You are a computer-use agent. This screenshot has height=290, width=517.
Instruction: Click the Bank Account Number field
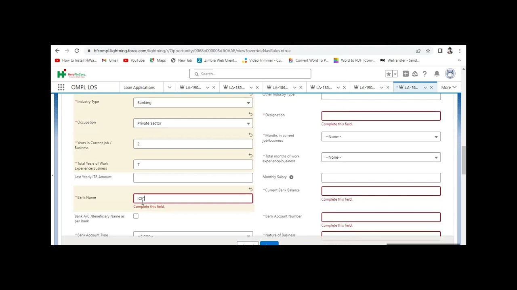tap(381, 217)
